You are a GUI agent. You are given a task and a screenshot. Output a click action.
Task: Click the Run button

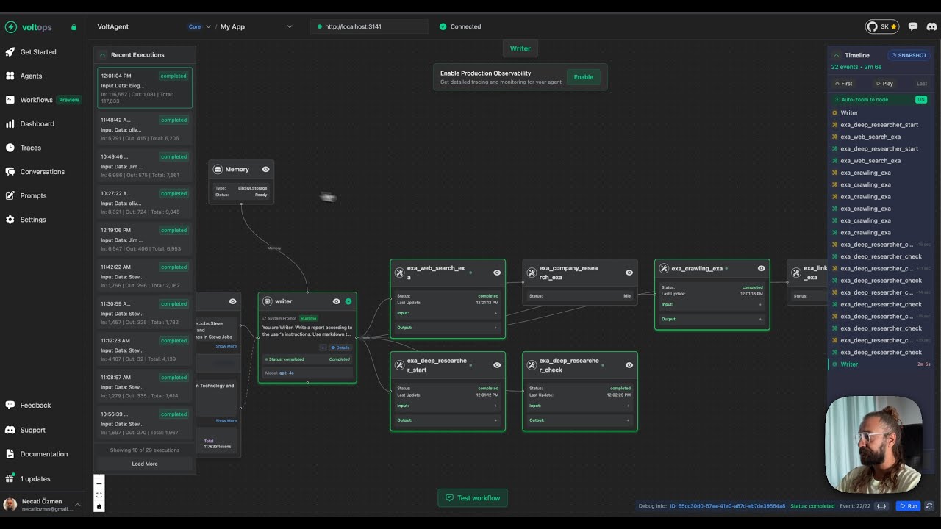908,506
